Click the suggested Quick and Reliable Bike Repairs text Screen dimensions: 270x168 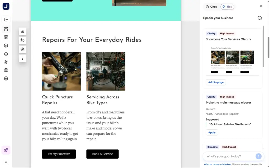click(x=230, y=124)
